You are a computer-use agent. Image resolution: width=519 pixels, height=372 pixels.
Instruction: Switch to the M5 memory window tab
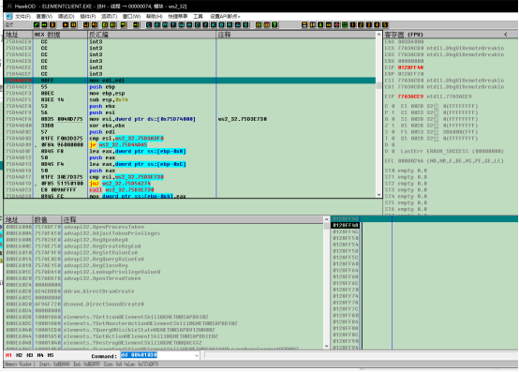tap(51, 355)
